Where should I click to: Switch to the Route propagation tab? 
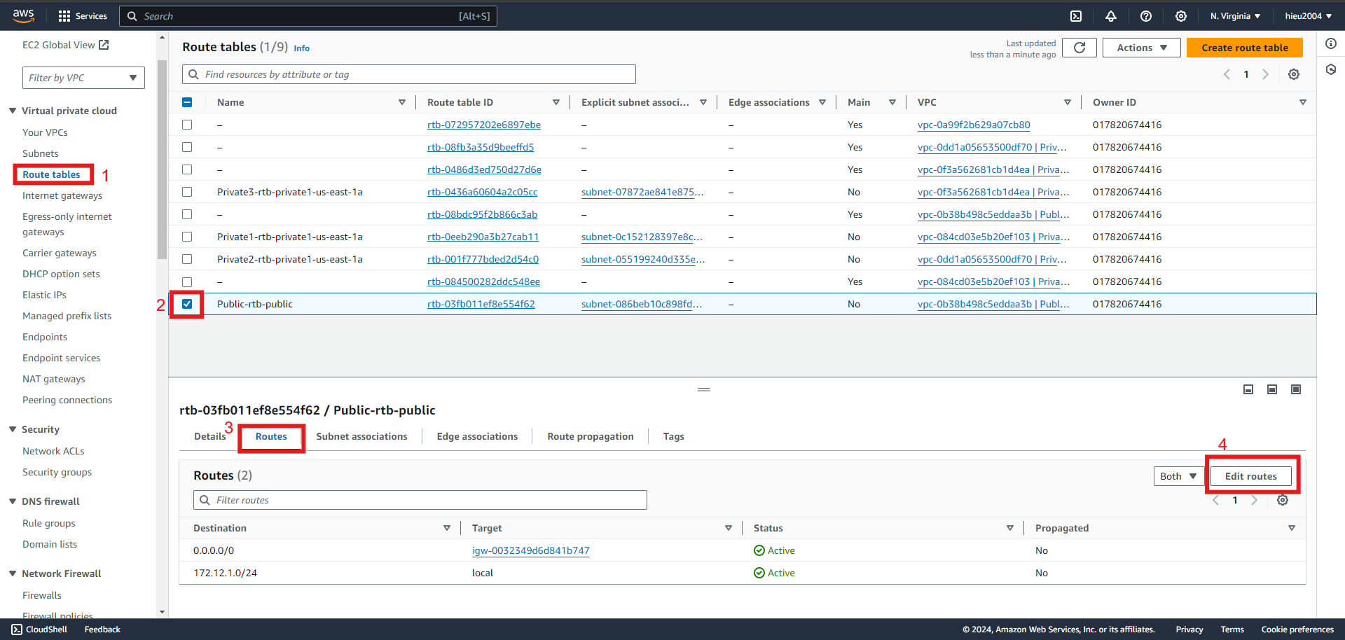pos(591,436)
